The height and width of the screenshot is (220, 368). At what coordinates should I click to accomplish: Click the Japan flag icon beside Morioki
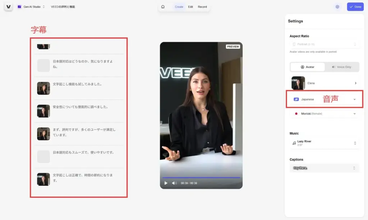click(296, 114)
